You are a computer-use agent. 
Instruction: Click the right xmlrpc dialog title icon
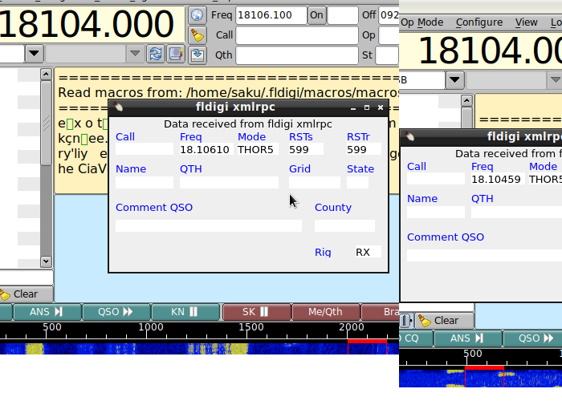pyautogui.click(x=409, y=136)
